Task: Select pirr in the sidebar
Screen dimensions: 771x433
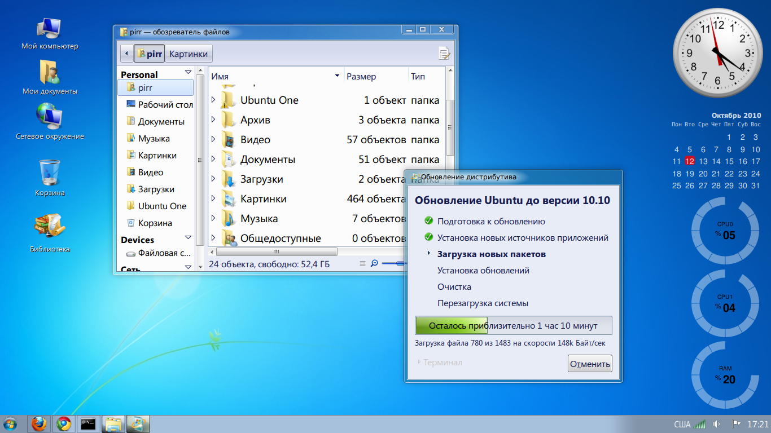Action: pyautogui.click(x=156, y=87)
